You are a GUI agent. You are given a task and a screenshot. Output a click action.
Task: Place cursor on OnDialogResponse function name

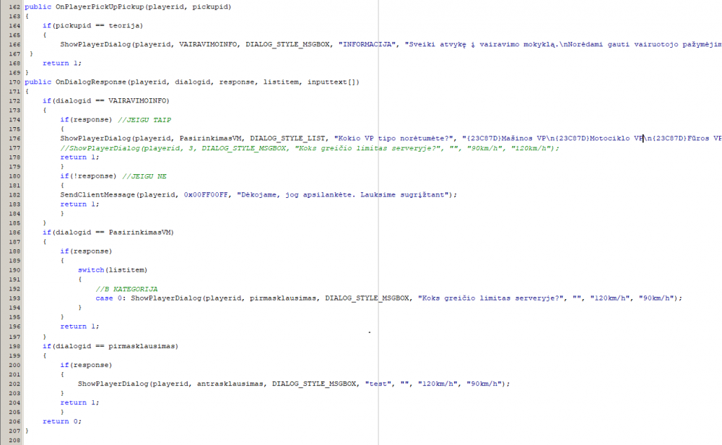point(91,82)
